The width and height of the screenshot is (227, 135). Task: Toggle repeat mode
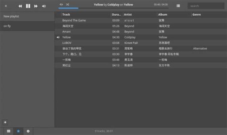(x=61, y=4)
